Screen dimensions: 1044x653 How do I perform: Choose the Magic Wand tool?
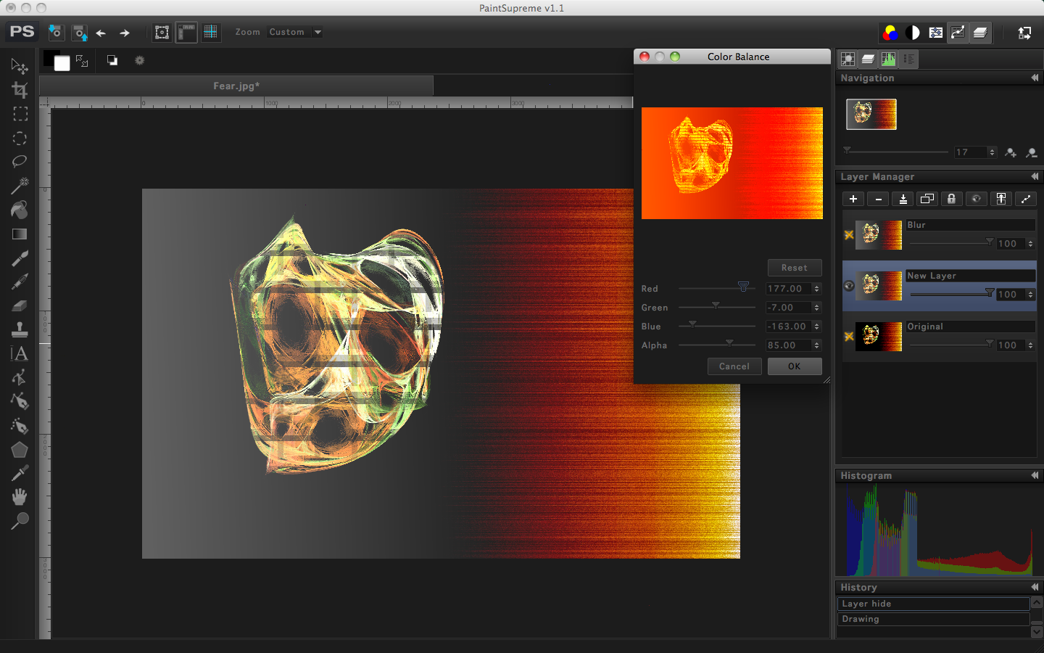point(20,186)
